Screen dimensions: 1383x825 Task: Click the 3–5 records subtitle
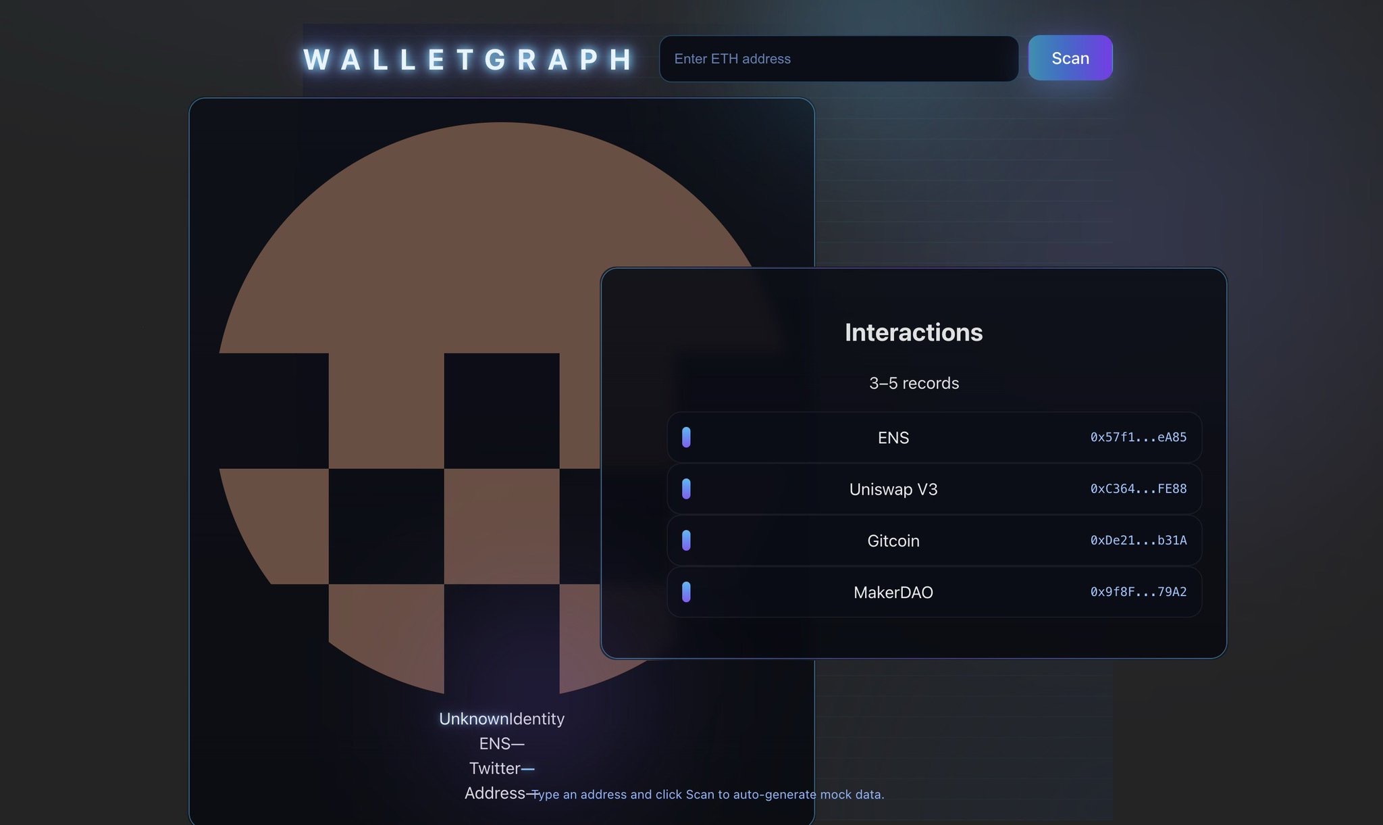913,383
